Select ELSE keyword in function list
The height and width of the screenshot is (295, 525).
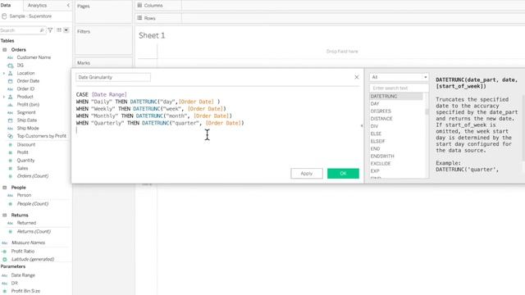(376, 134)
